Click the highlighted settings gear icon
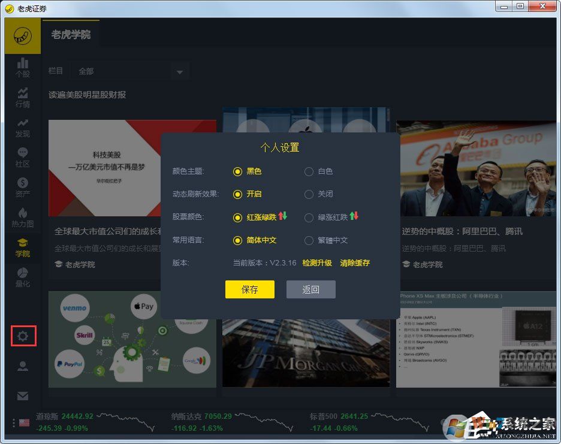Image resolution: width=561 pixels, height=444 pixels. pyautogui.click(x=23, y=336)
